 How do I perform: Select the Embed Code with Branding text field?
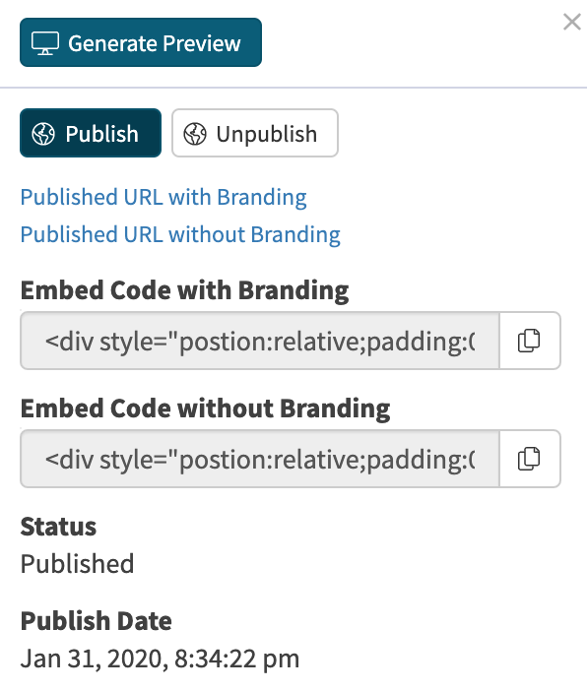pos(260,341)
